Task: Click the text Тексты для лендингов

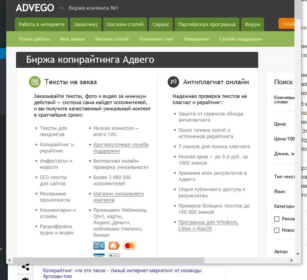Action: (x=53, y=131)
